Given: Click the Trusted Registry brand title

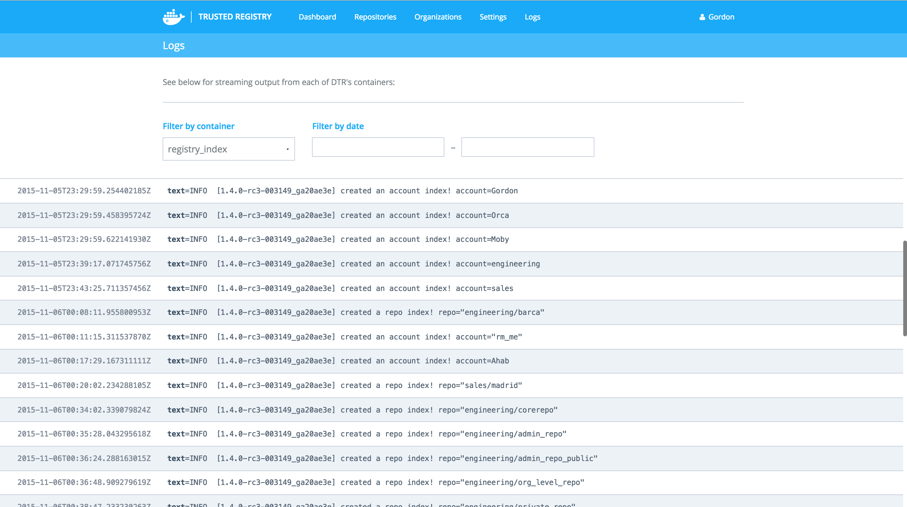Looking at the screenshot, I should coord(235,17).
